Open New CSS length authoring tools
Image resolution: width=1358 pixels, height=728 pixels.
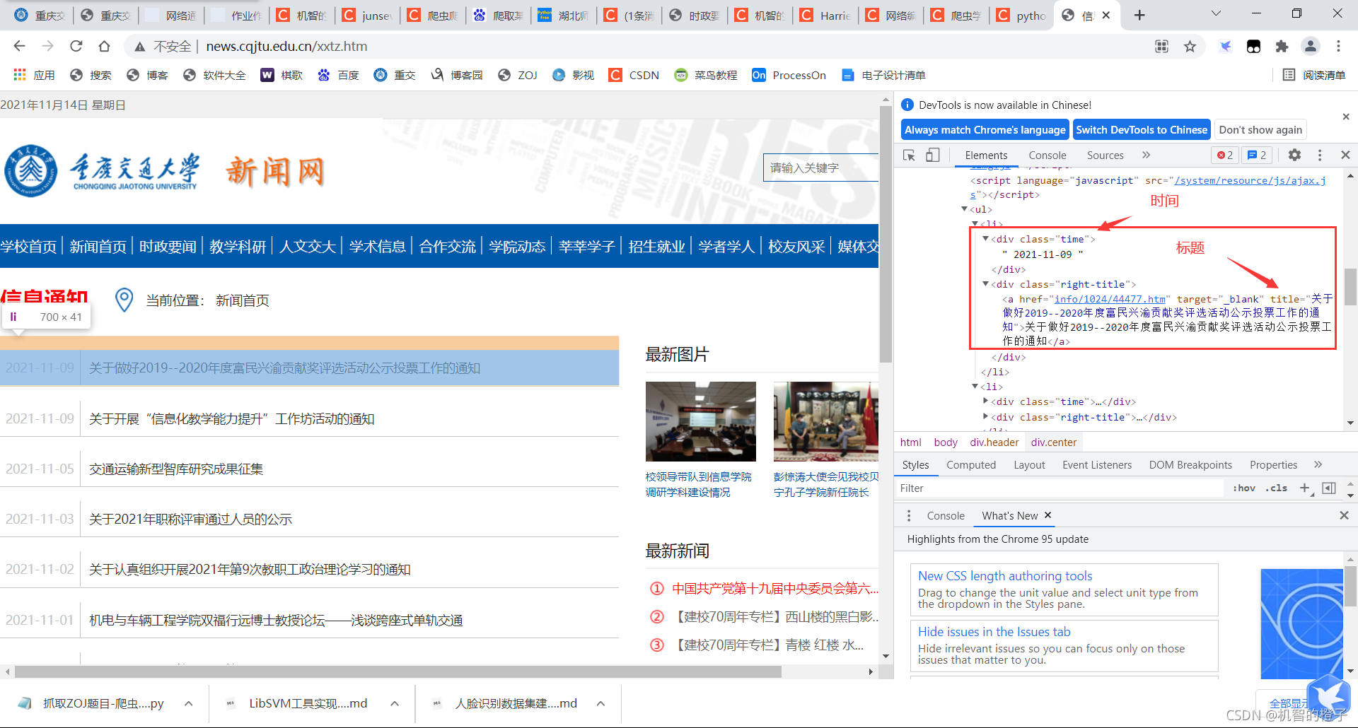[x=1005, y=576]
